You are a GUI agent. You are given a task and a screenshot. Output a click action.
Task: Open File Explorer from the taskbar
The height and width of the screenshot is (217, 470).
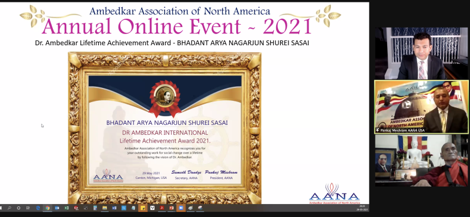coord(105,208)
